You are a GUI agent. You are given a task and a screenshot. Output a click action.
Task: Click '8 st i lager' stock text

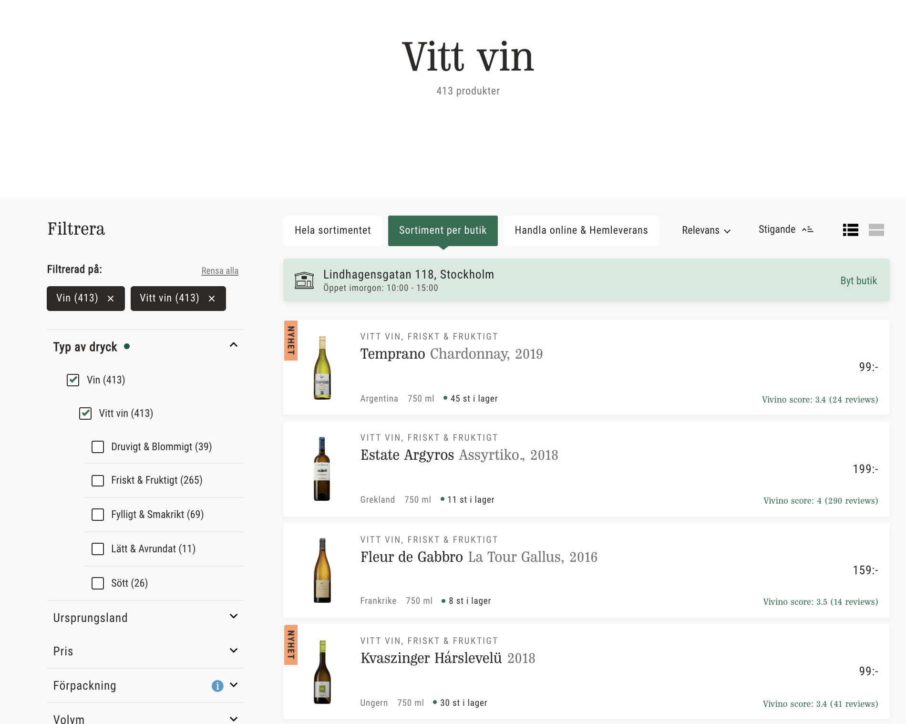pyautogui.click(x=470, y=601)
